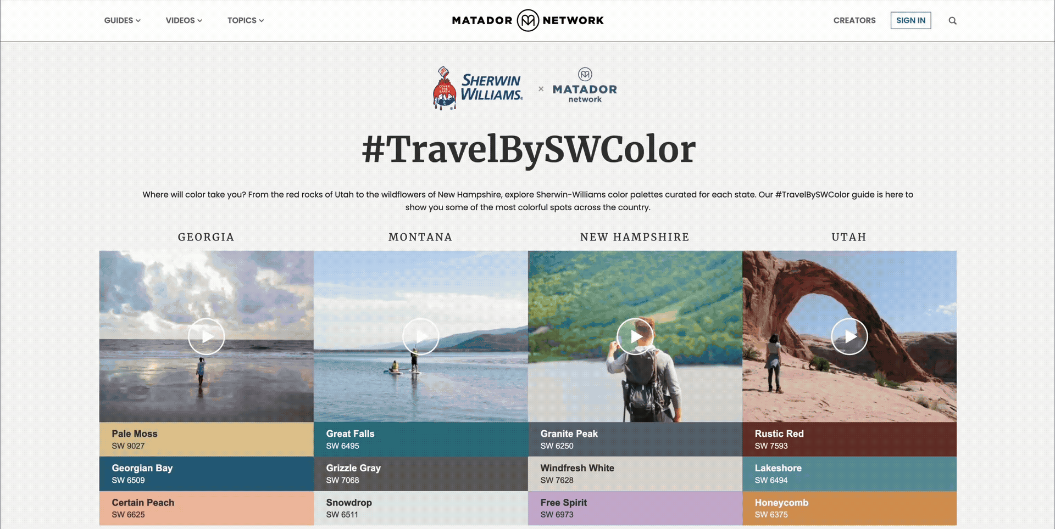Click the Sherwin-Williams logo
The height and width of the screenshot is (529, 1055).
tap(477, 88)
